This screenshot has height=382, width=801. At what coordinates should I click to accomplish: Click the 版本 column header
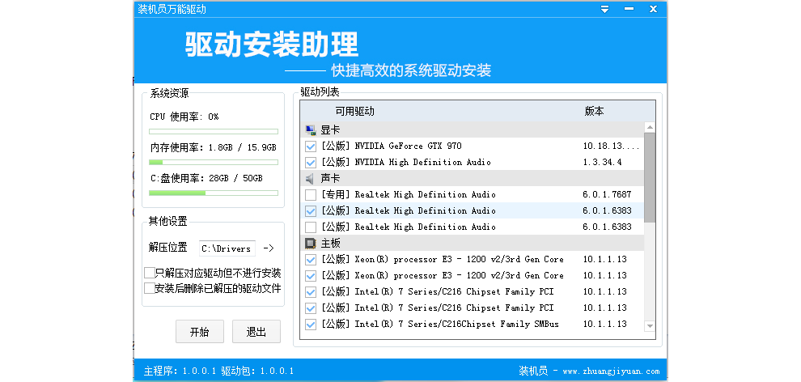coord(594,111)
